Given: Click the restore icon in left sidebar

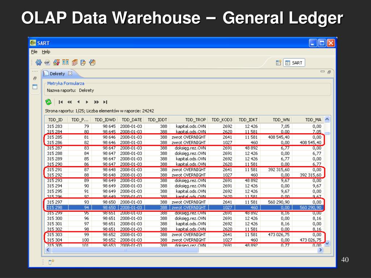Looking at the screenshot, I should click(x=35, y=79).
